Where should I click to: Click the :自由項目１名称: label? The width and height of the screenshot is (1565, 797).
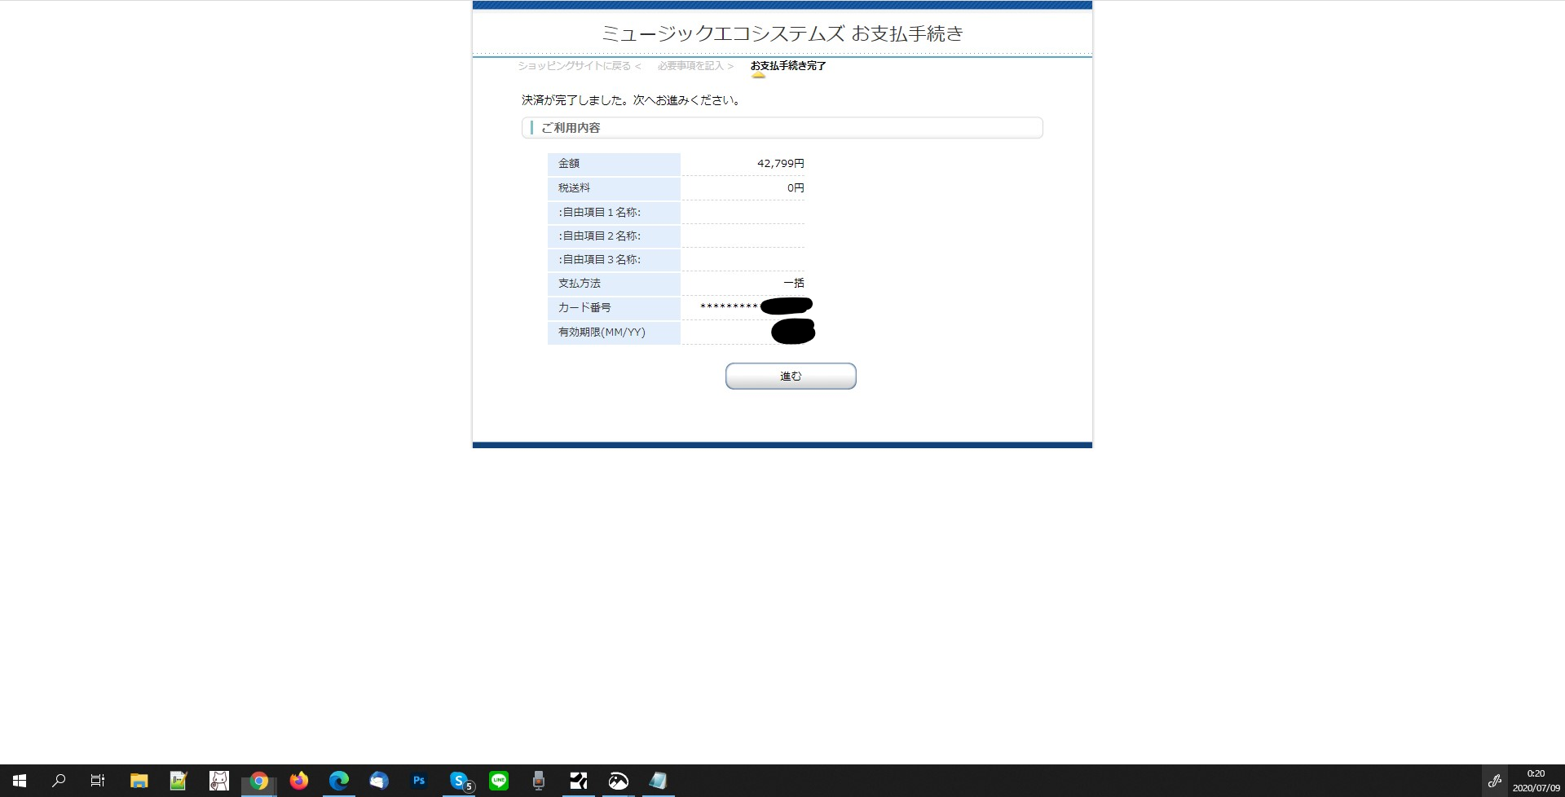(600, 213)
